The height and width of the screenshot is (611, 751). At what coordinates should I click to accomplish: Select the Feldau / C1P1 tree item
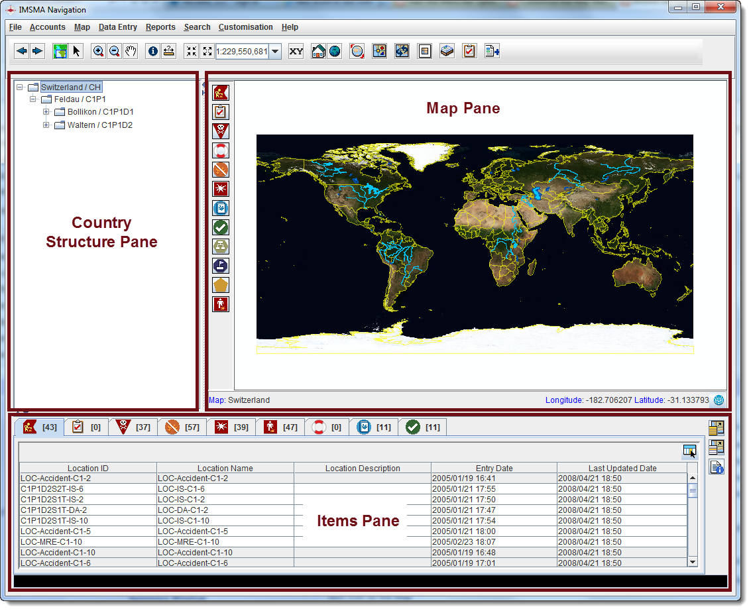80,99
